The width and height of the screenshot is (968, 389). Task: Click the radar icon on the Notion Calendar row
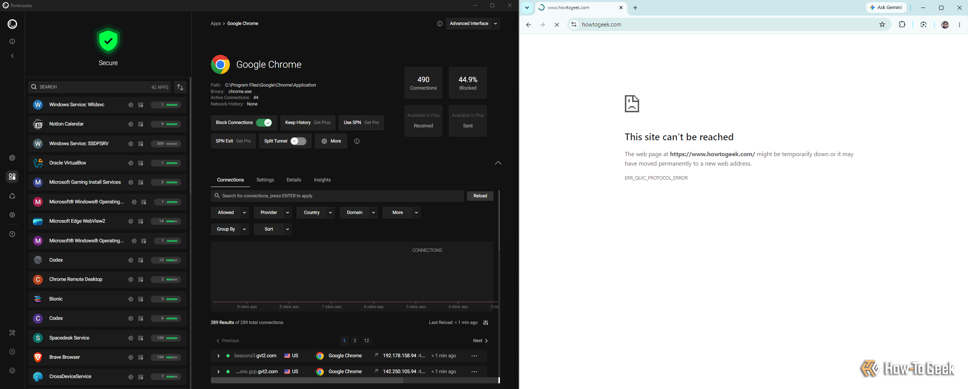(131, 124)
